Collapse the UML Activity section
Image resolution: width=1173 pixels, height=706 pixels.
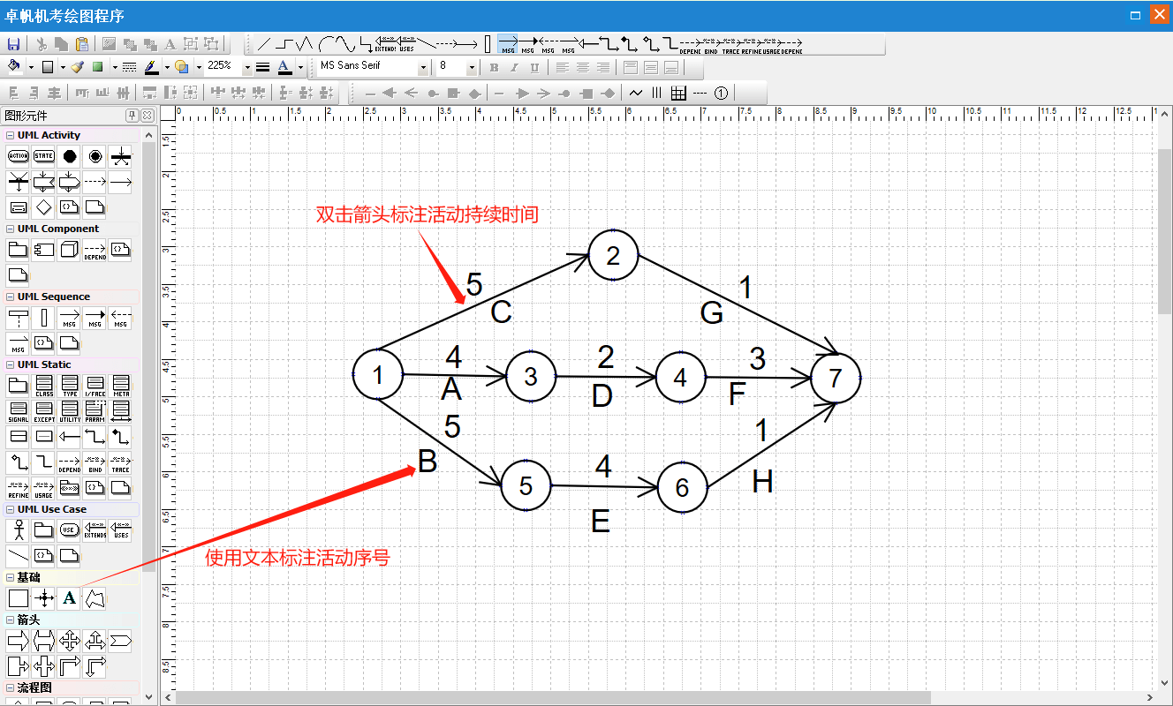11,135
